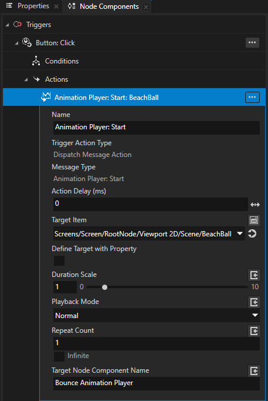The image size is (268, 401).
Task: Click the Target Node Component Name bind icon
Action: point(254,371)
